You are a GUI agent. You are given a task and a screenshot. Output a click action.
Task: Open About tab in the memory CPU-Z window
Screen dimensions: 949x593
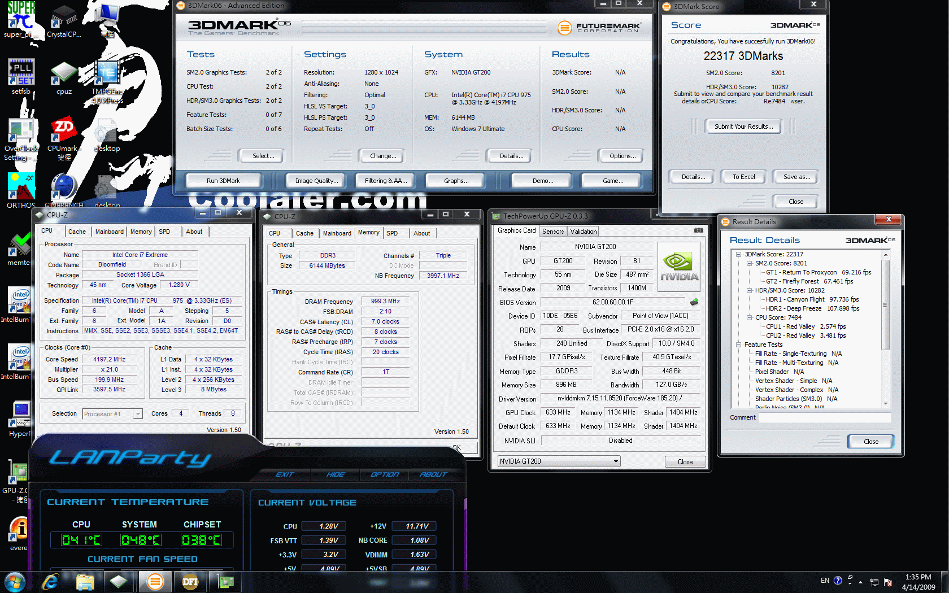tap(421, 233)
